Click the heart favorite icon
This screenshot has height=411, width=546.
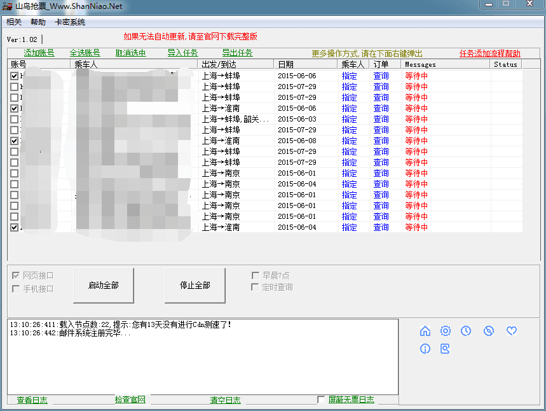point(512,331)
